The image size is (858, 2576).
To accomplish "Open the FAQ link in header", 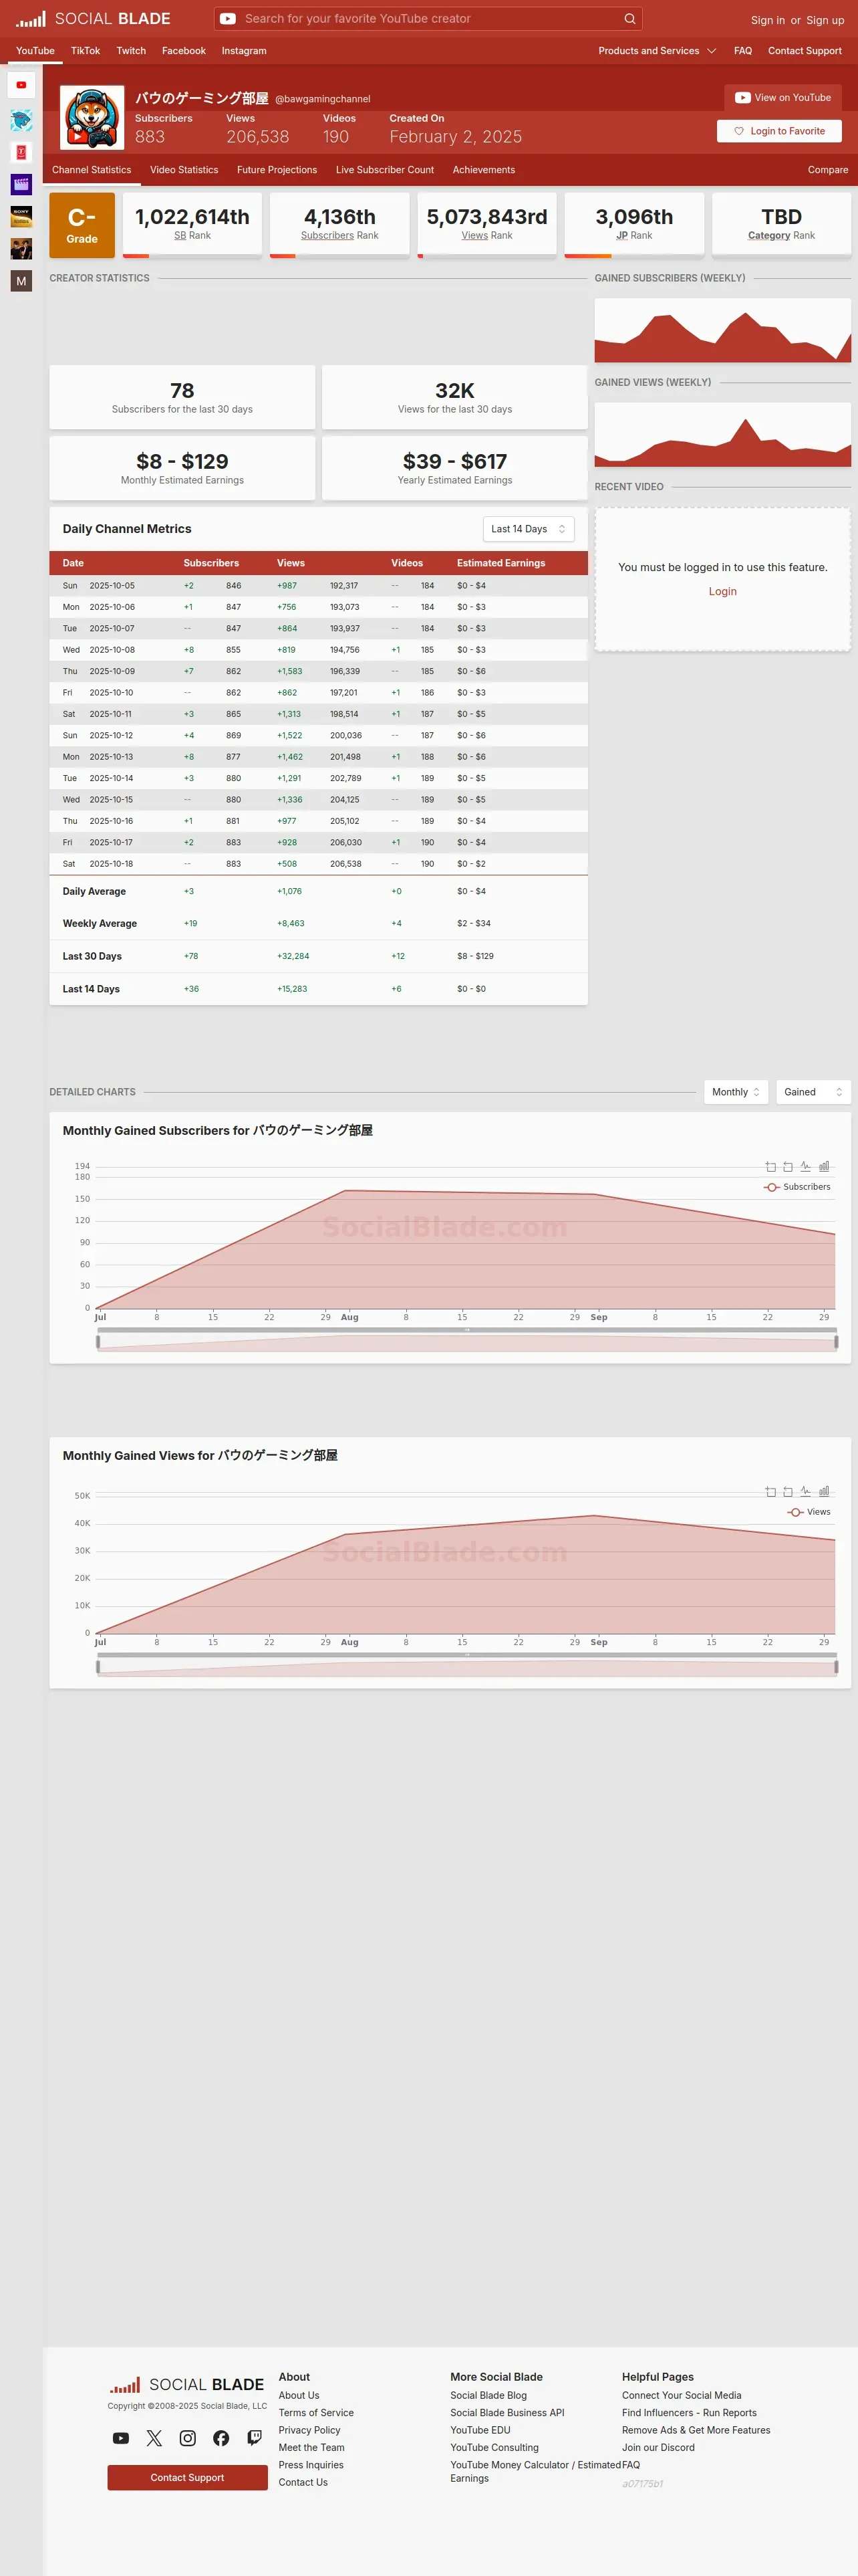I will pos(742,51).
